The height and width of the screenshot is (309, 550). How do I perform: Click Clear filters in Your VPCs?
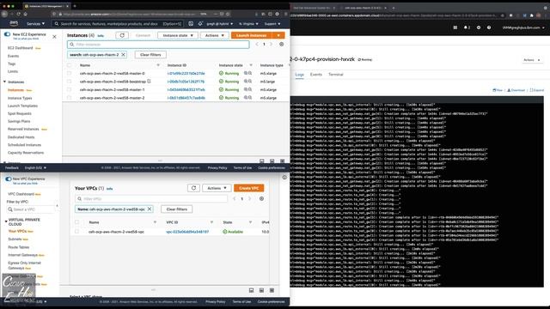pyautogui.click(x=177, y=209)
